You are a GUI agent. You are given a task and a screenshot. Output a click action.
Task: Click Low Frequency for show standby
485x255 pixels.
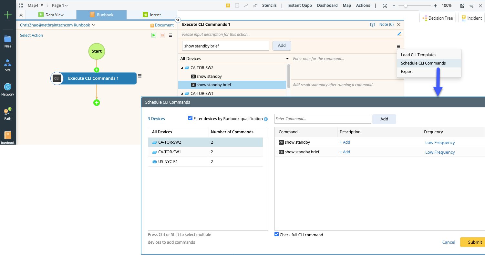click(x=440, y=142)
